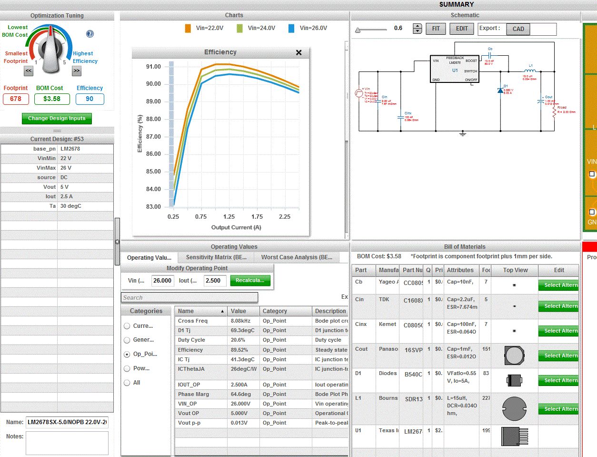This screenshot has width=597, height=457.
Task: Click the Cout capacitor top view thumbnail
Action: coord(514,355)
